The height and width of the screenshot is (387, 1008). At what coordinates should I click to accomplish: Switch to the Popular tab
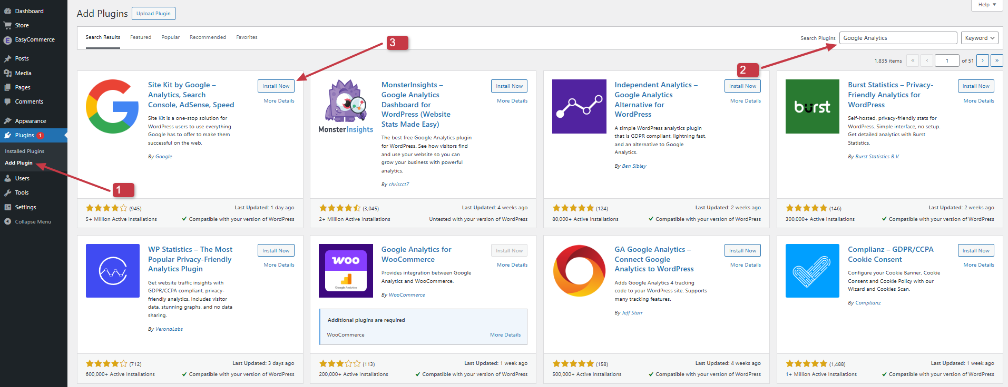coord(170,37)
